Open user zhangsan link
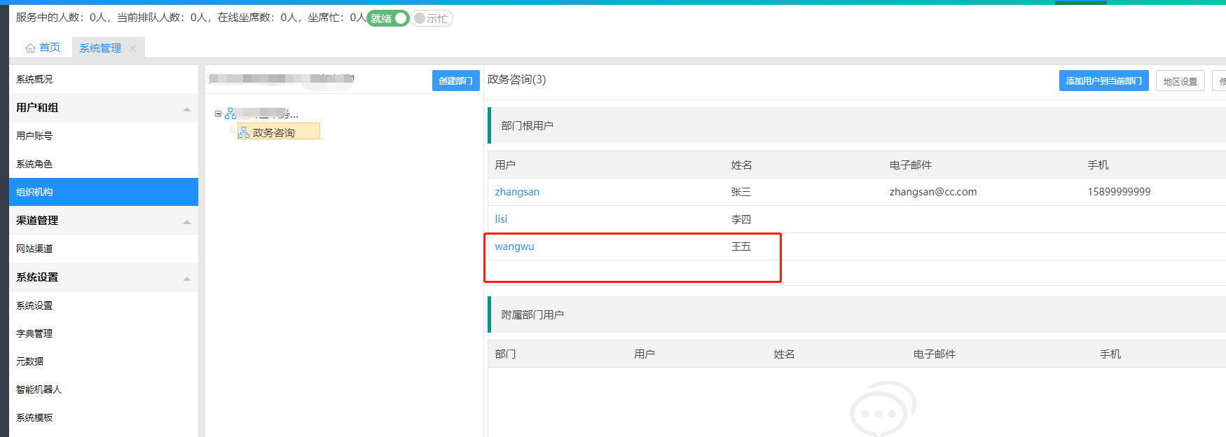This screenshot has width=1226, height=437. point(517,192)
